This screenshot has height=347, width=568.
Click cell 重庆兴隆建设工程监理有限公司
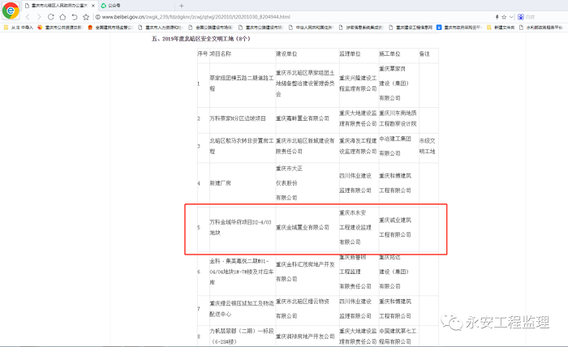click(358, 84)
